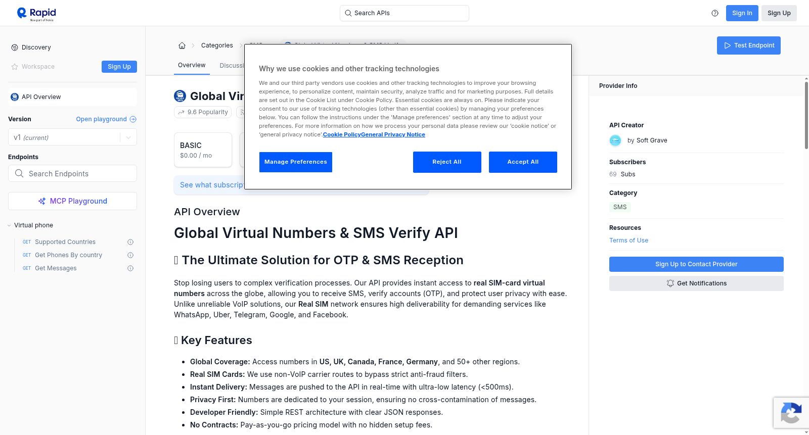Click the Discovery compass icon
The height and width of the screenshot is (435, 809).
[x=15, y=47]
